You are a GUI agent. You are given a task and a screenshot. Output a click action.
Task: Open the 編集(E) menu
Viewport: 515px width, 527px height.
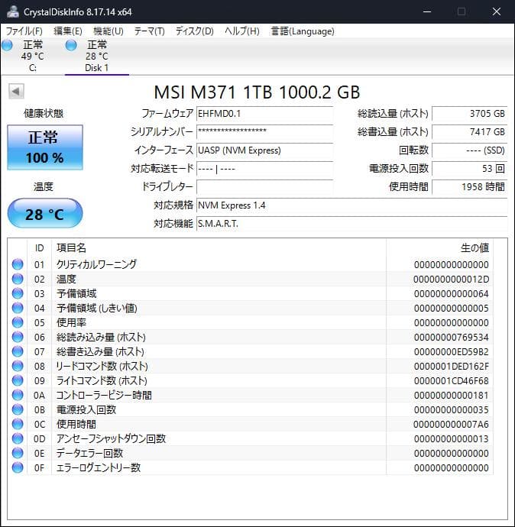pyautogui.click(x=68, y=31)
